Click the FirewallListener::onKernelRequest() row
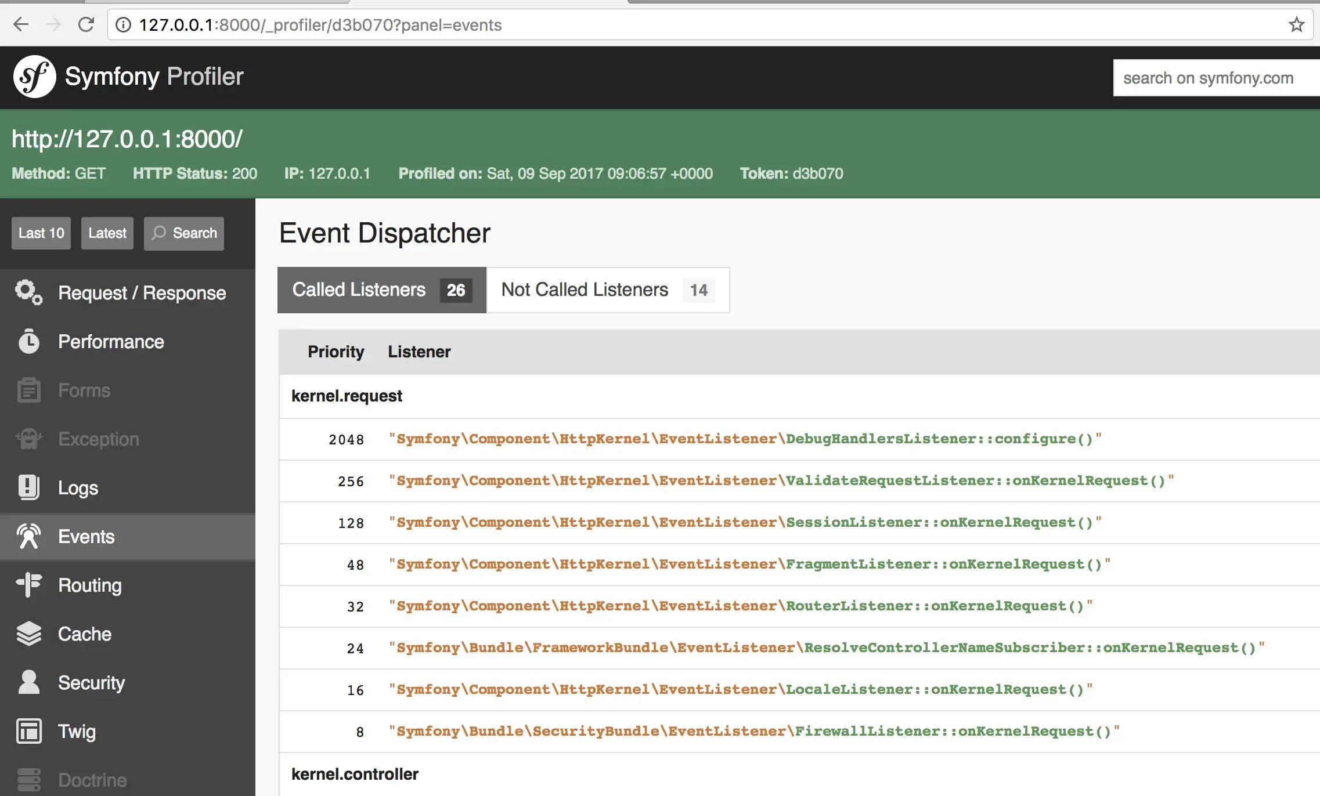1320x796 pixels. [x=799, y=732]
